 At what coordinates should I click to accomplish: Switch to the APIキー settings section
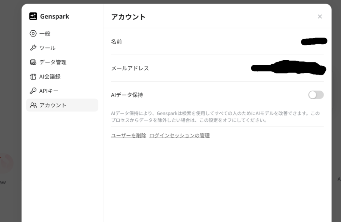point(47,91)
